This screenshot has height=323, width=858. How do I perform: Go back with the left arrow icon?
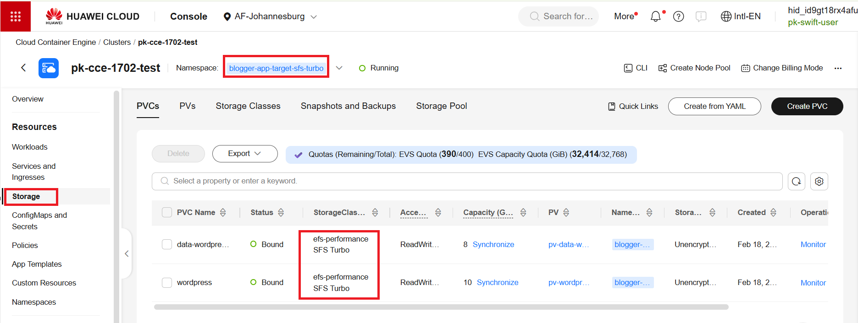[x=23, y=68]
